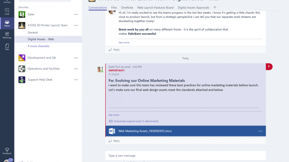Viewport: 289px width, 162px height.
Task: Open more options for Support Help Desk
Action: [x=76, y=80]
